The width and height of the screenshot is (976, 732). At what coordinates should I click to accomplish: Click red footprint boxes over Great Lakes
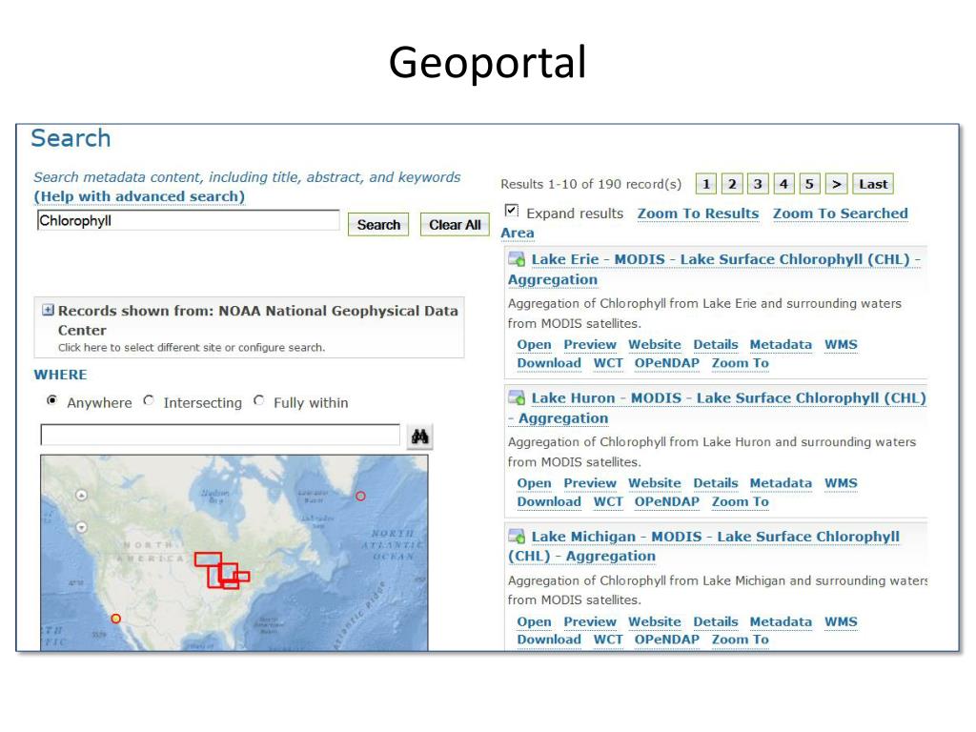click(222, 570)
